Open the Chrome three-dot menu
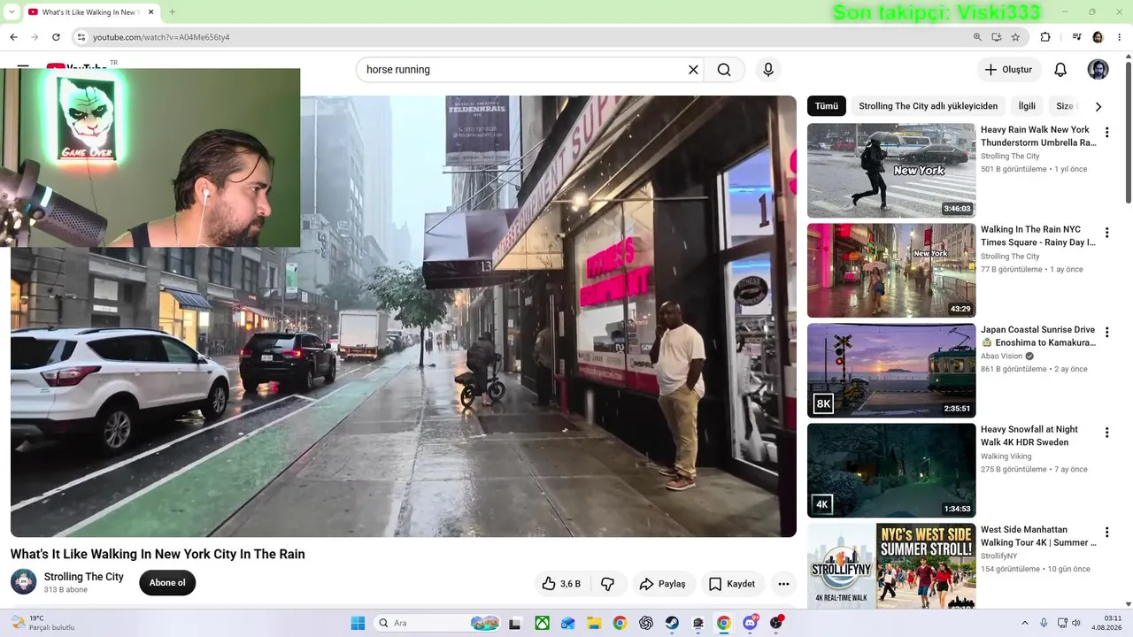This screenshot has width=1133, height=637. pos(1119,37)
